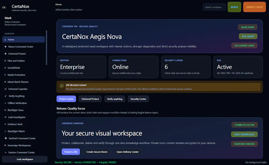Click the Home icon in sidebar
Viewport: 269px width, 165px height.
point(5,40)
